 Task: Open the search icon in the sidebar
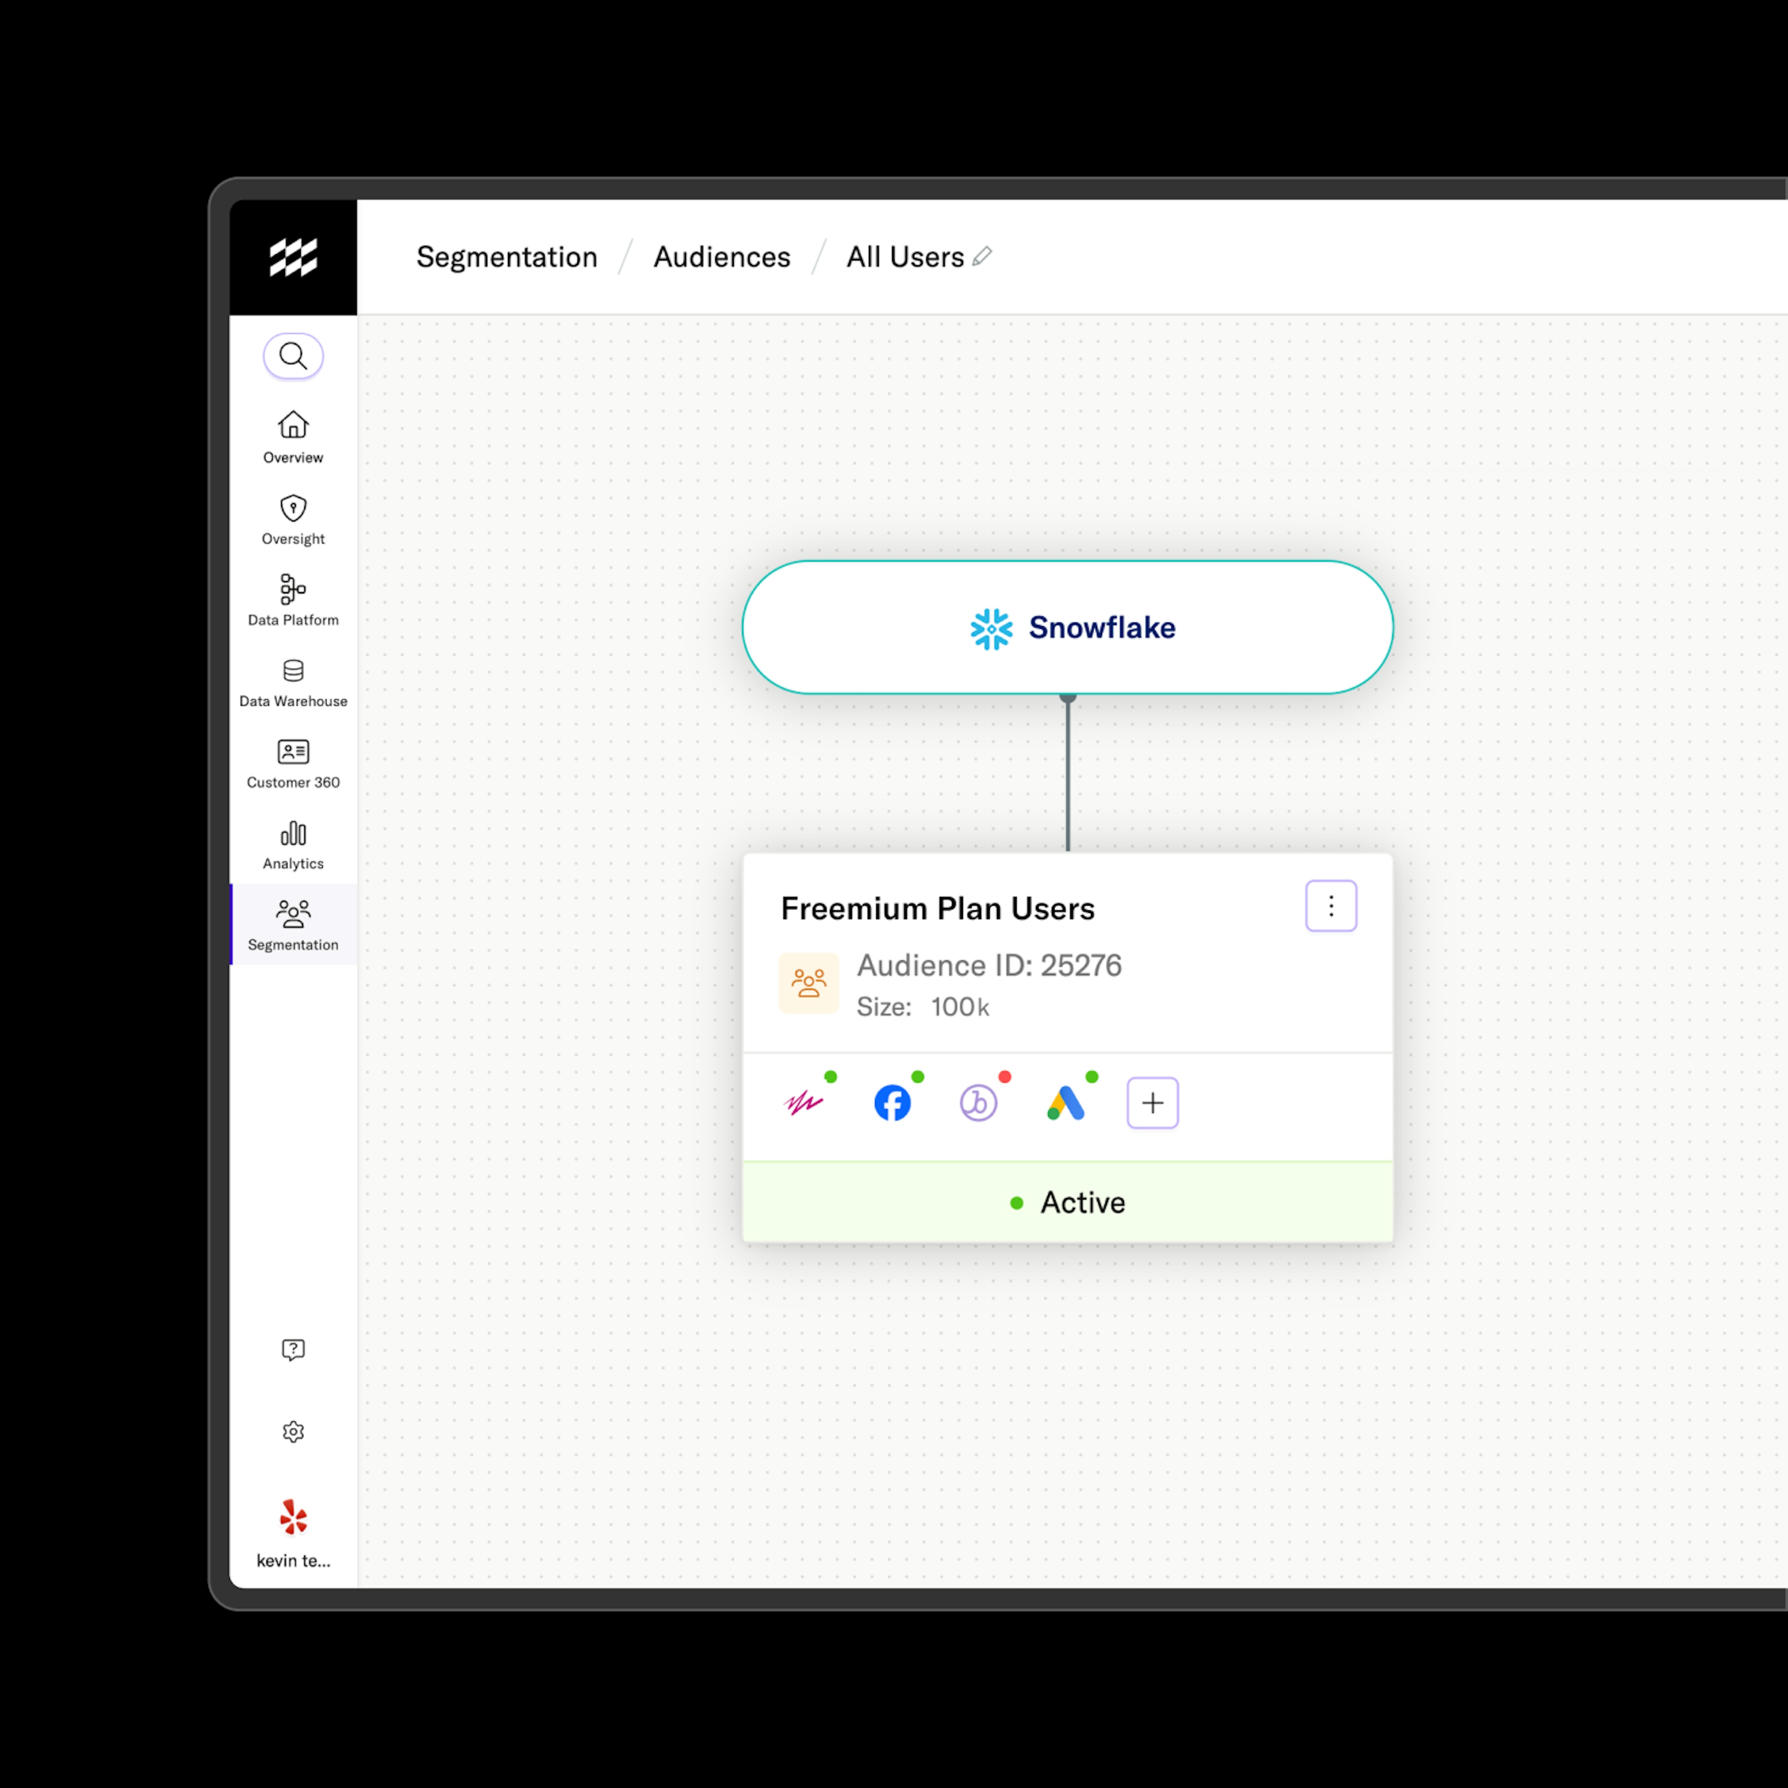[x=292, y=355]
